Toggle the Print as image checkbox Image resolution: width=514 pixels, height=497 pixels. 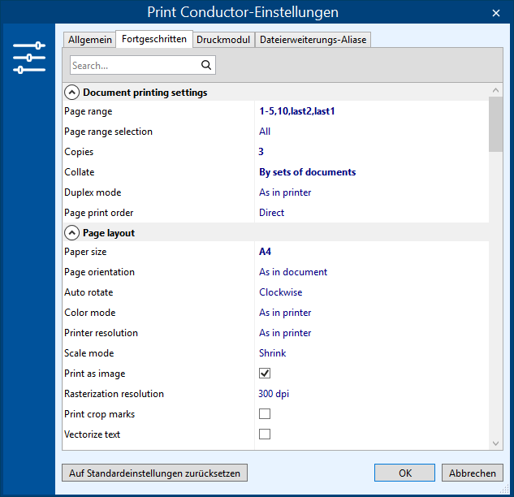(265, 373)
